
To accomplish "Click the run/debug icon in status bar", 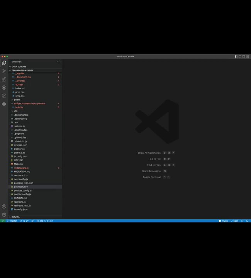I will [x=32, y=221].
